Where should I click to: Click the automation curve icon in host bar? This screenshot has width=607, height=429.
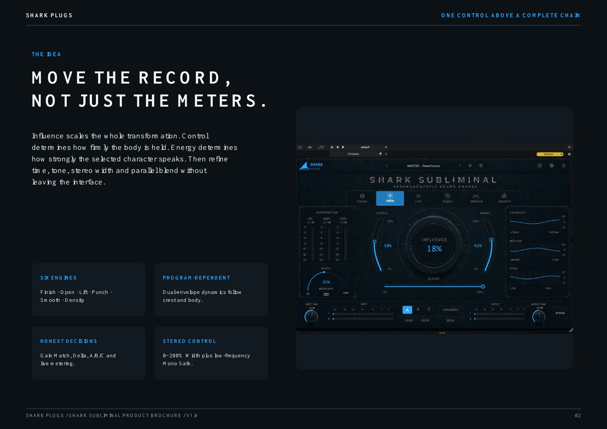click(x=322, y=147)
